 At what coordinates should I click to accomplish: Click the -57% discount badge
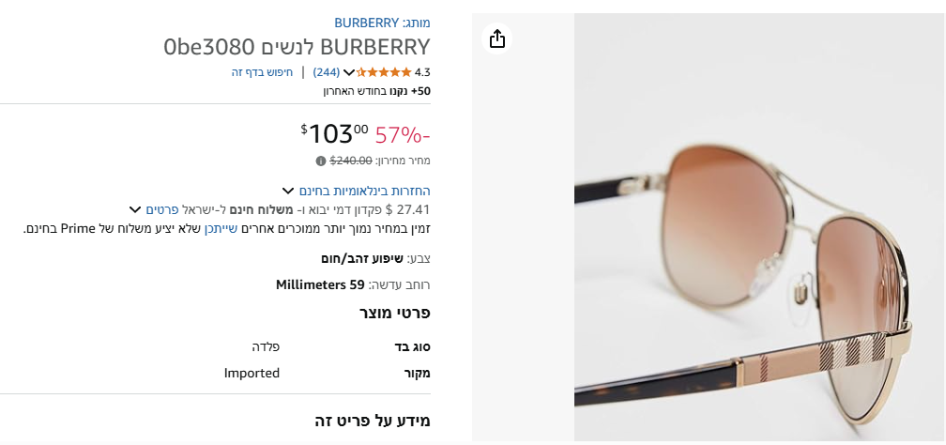[403, 134]
